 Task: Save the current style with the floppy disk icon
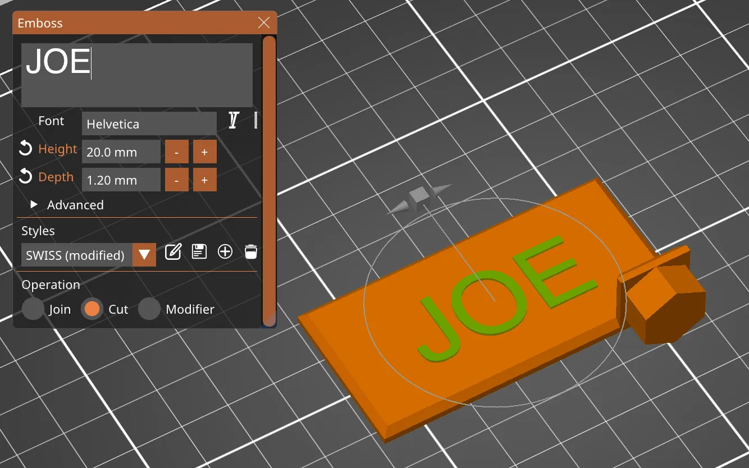point(199,251)
